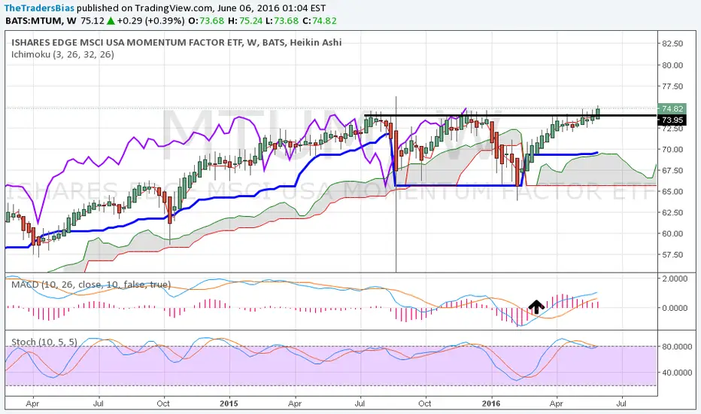The height and width of the screenshot is (414, 701).
Task: Click the O:73.68 open value
Action: click(x=206, y=20)
